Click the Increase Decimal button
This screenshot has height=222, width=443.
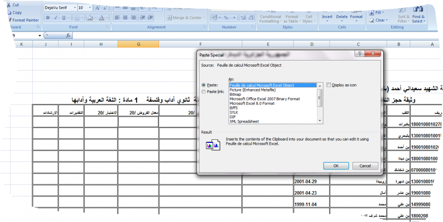(243, 18)
